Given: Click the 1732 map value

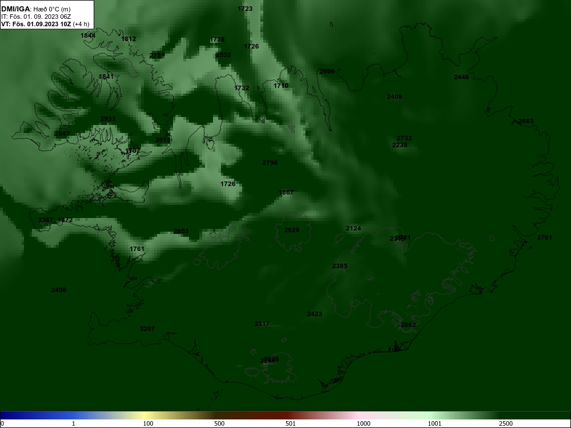Looking at the screenshot, I should pos(242,88).
